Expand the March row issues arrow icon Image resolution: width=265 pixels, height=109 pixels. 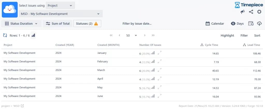160,70
